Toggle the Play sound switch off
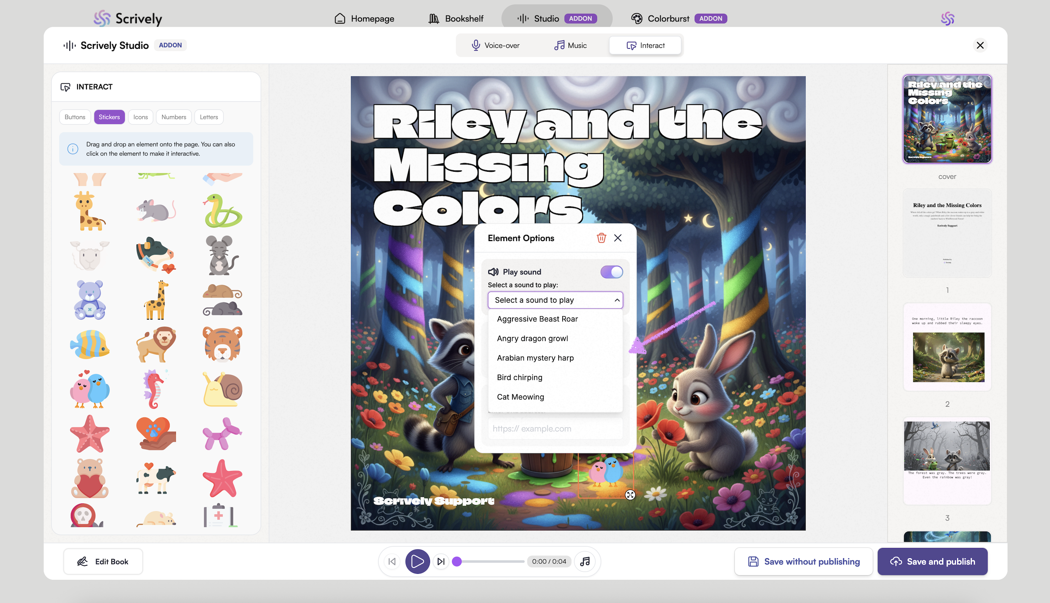Image resolution: width=1050 pixels, height=603 pixels. [x=612, y=272]
